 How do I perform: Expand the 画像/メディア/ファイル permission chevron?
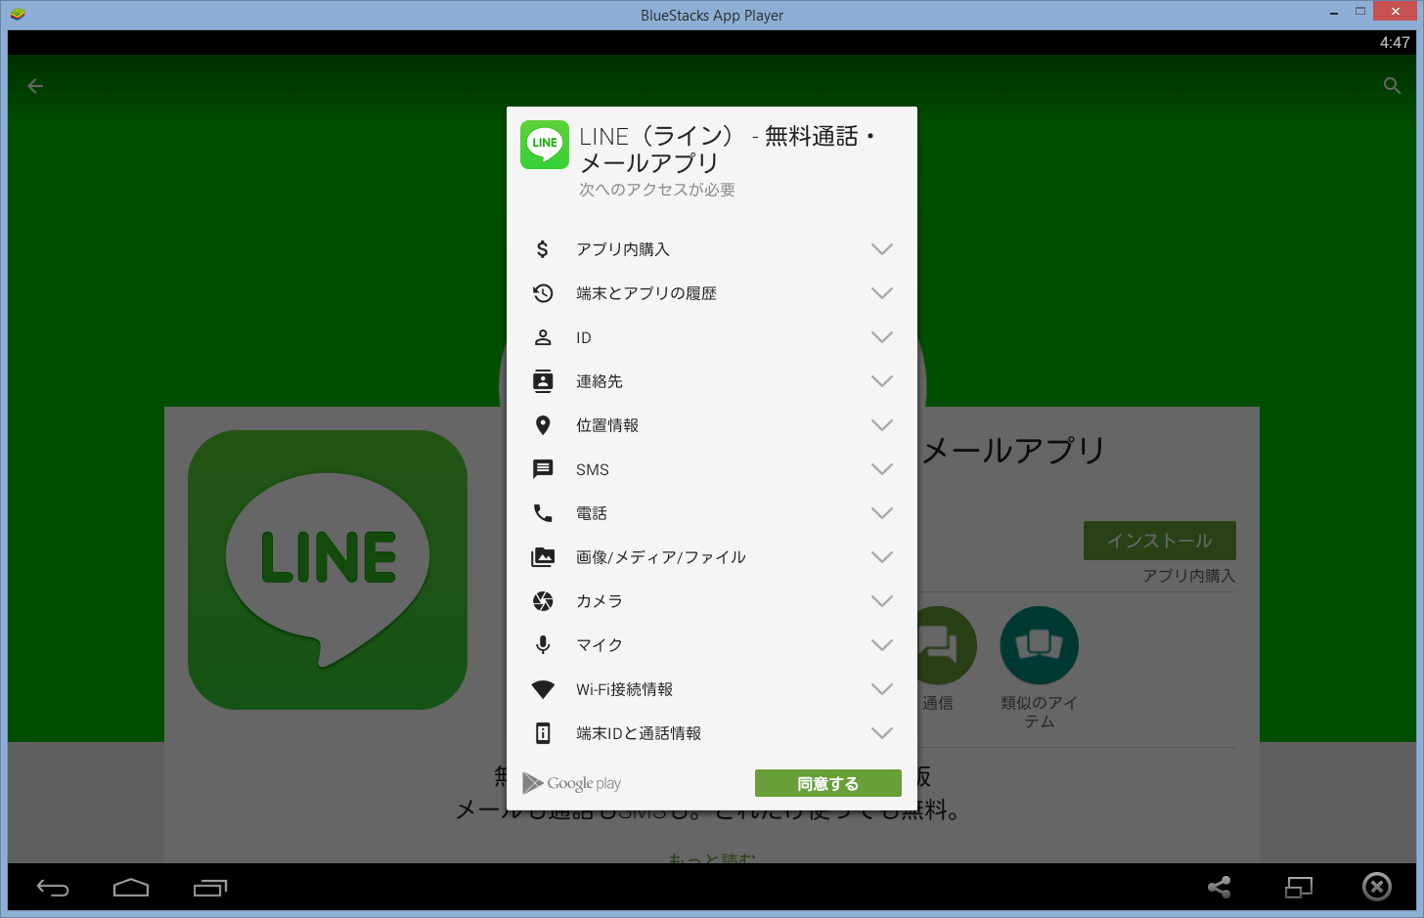point(882,557)
